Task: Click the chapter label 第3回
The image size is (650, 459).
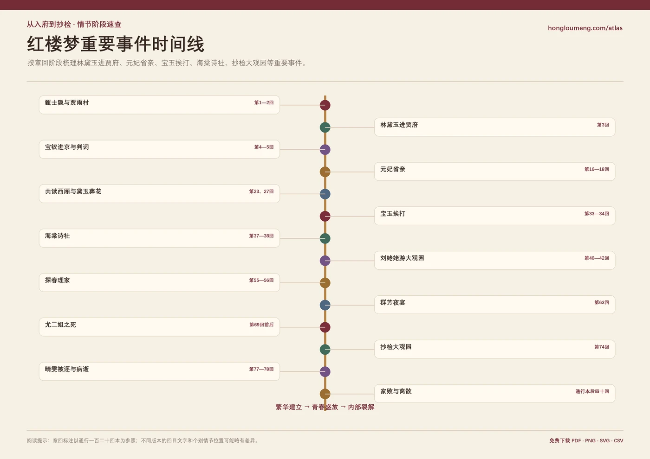Action: tap(603, 125)
